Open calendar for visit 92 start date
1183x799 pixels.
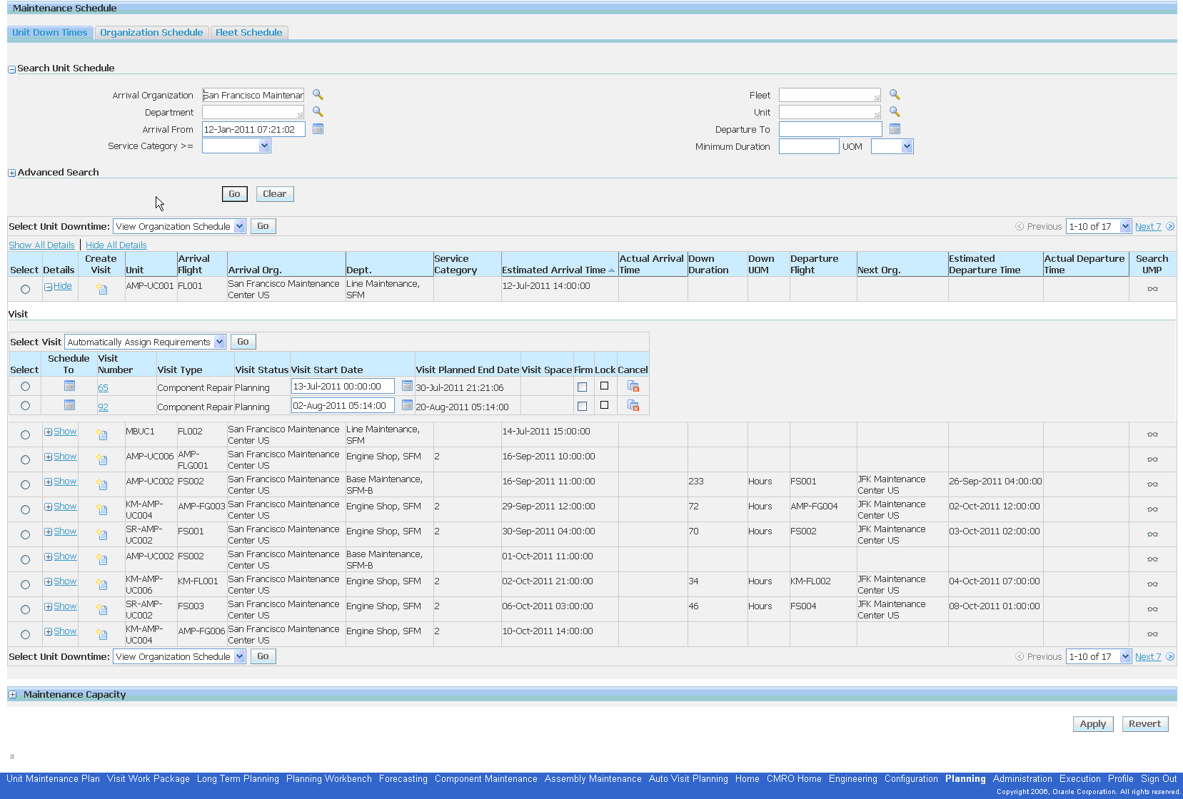407,405
